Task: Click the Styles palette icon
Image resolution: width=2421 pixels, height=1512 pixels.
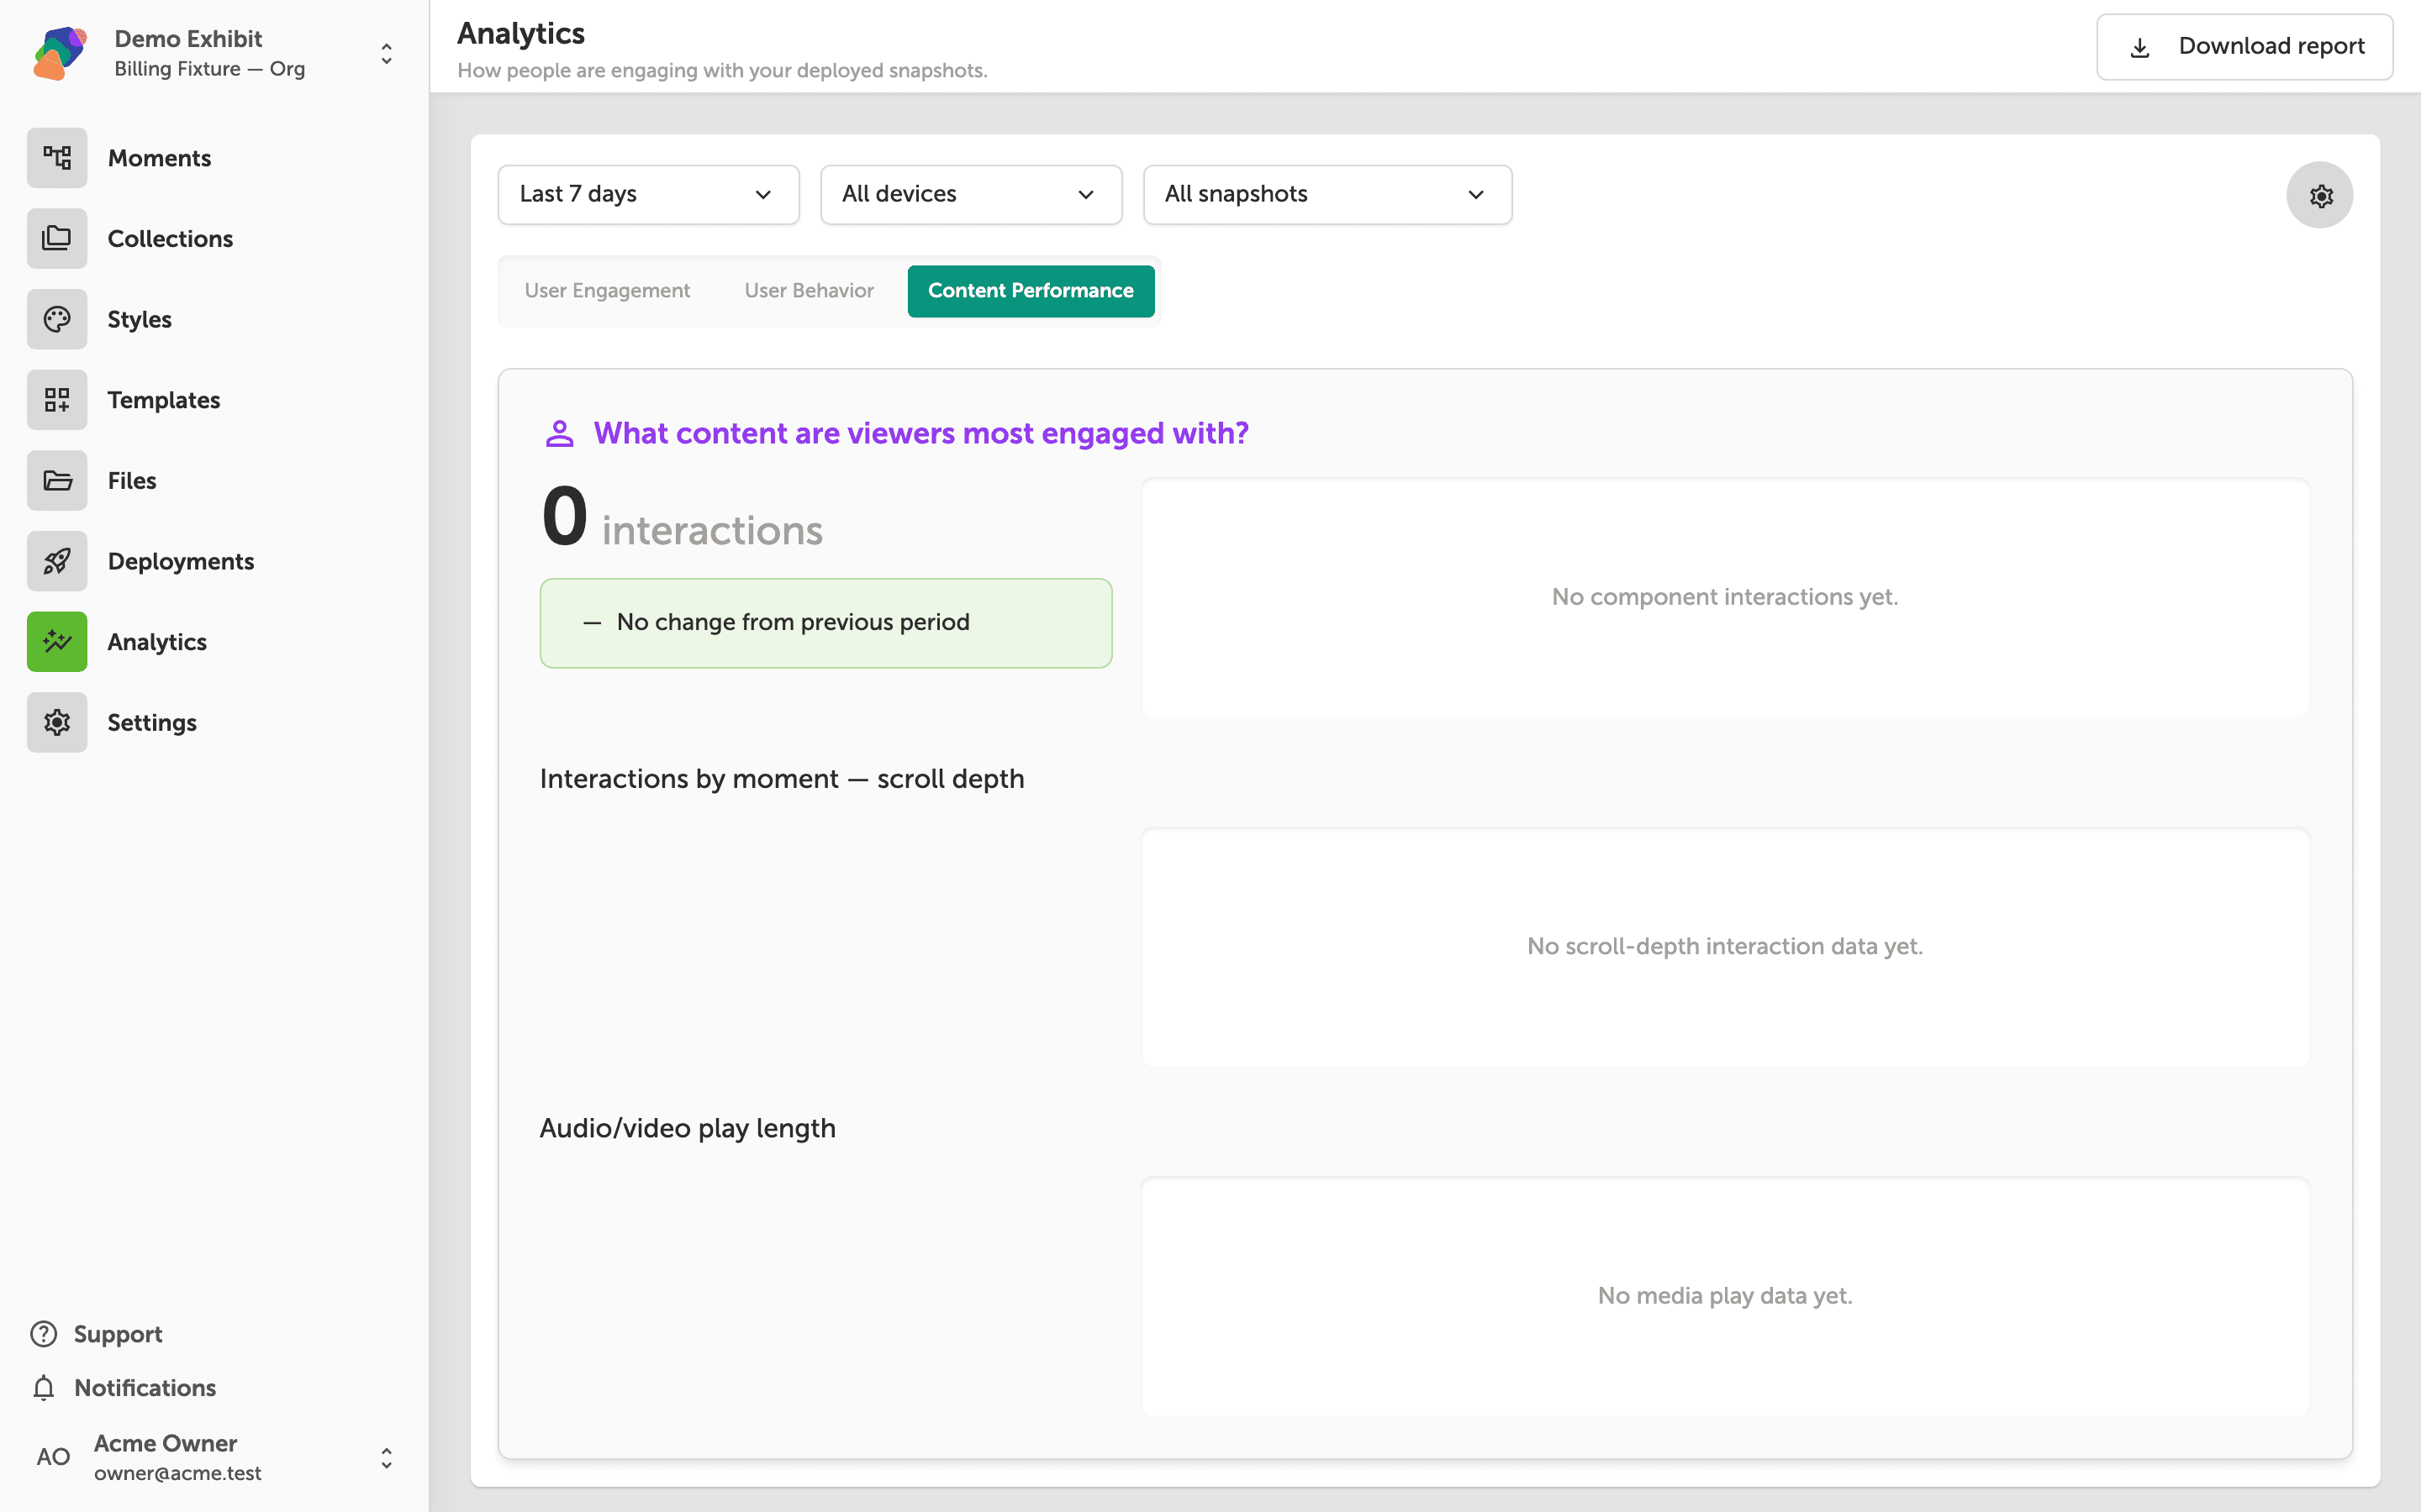Action: pyautogui.click(x=57, y=319)
